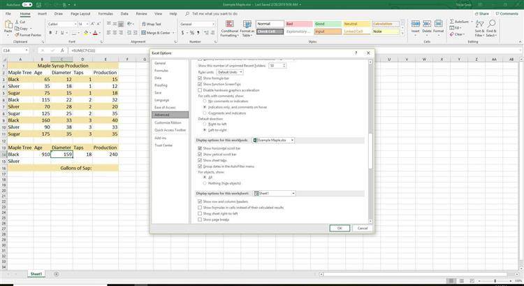Click the Excel Options help question mark

(356, 53)
